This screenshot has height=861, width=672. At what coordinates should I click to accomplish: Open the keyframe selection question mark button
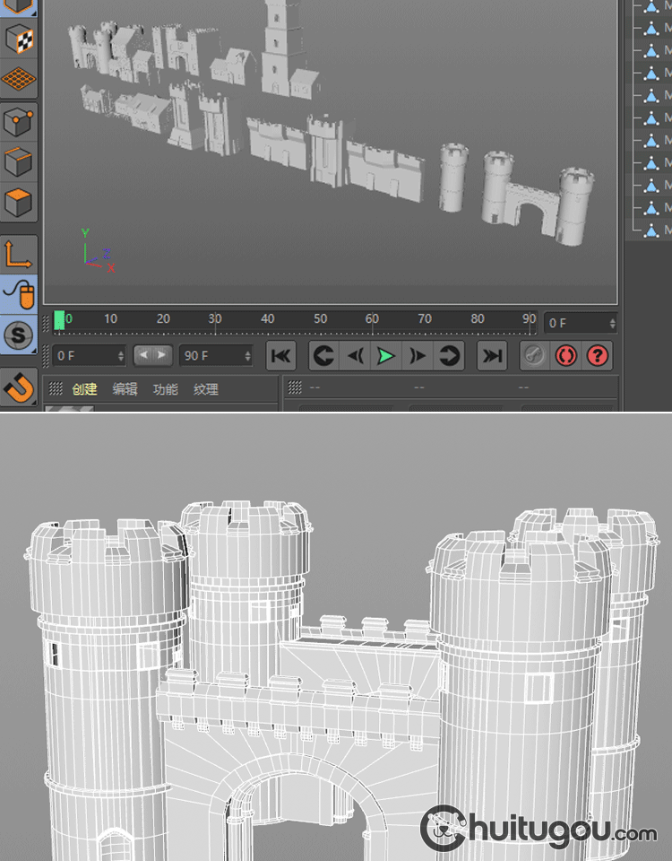click(x=598, y=356)
